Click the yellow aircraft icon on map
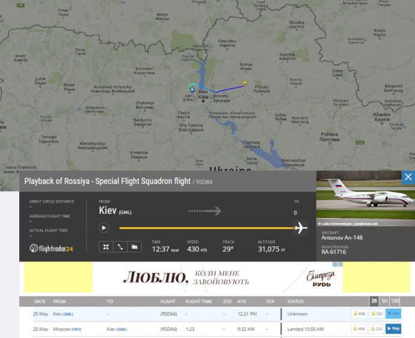 pyautogui.click(x=245, y=83)
